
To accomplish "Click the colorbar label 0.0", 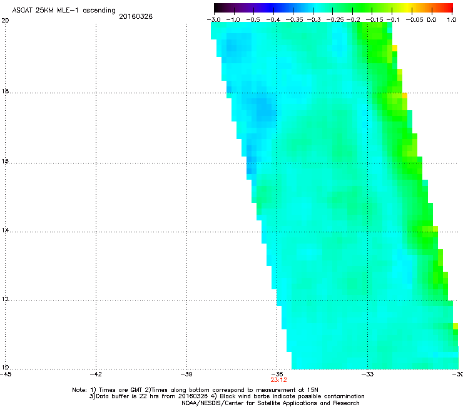I will click(432, 20).
